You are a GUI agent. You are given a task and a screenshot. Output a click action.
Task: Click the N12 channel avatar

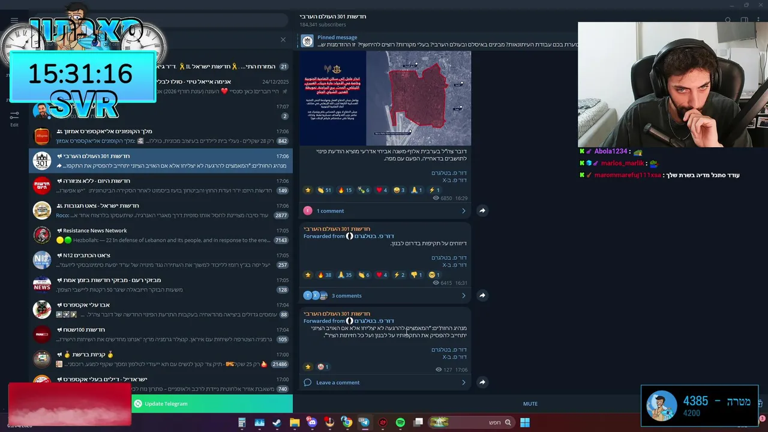(42, 260)
